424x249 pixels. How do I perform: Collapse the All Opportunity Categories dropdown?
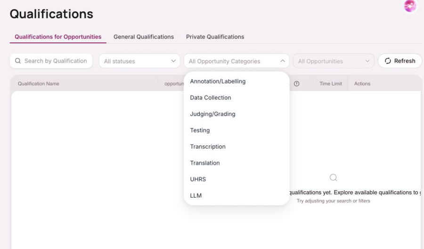[236, 61]
